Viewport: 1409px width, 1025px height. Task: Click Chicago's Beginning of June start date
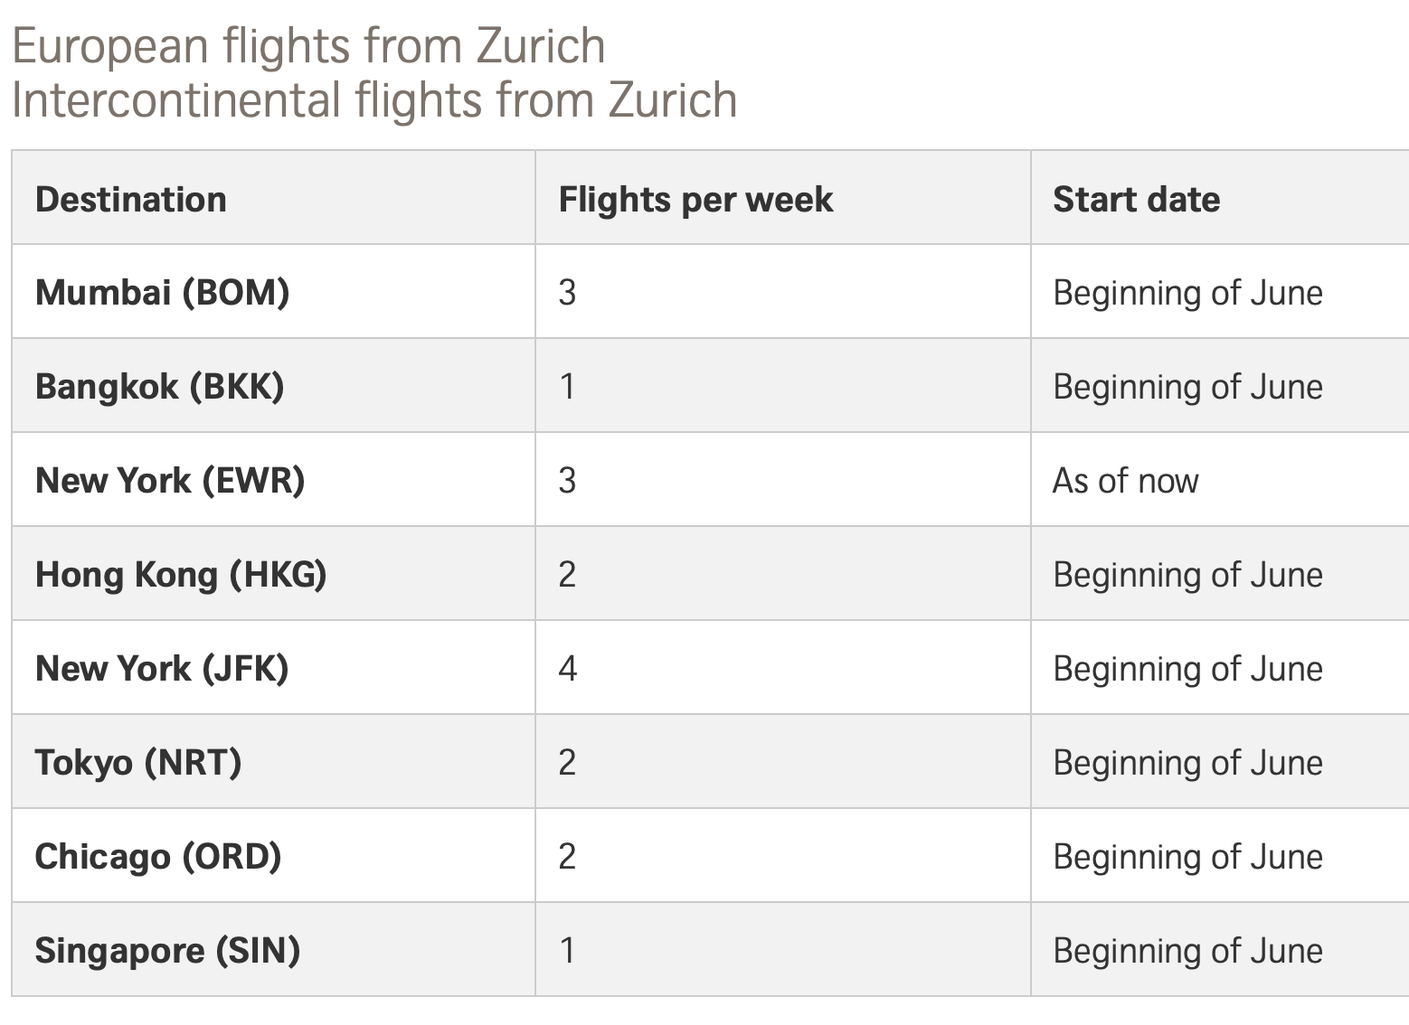pyautogui.click(x=1187, y=856)
